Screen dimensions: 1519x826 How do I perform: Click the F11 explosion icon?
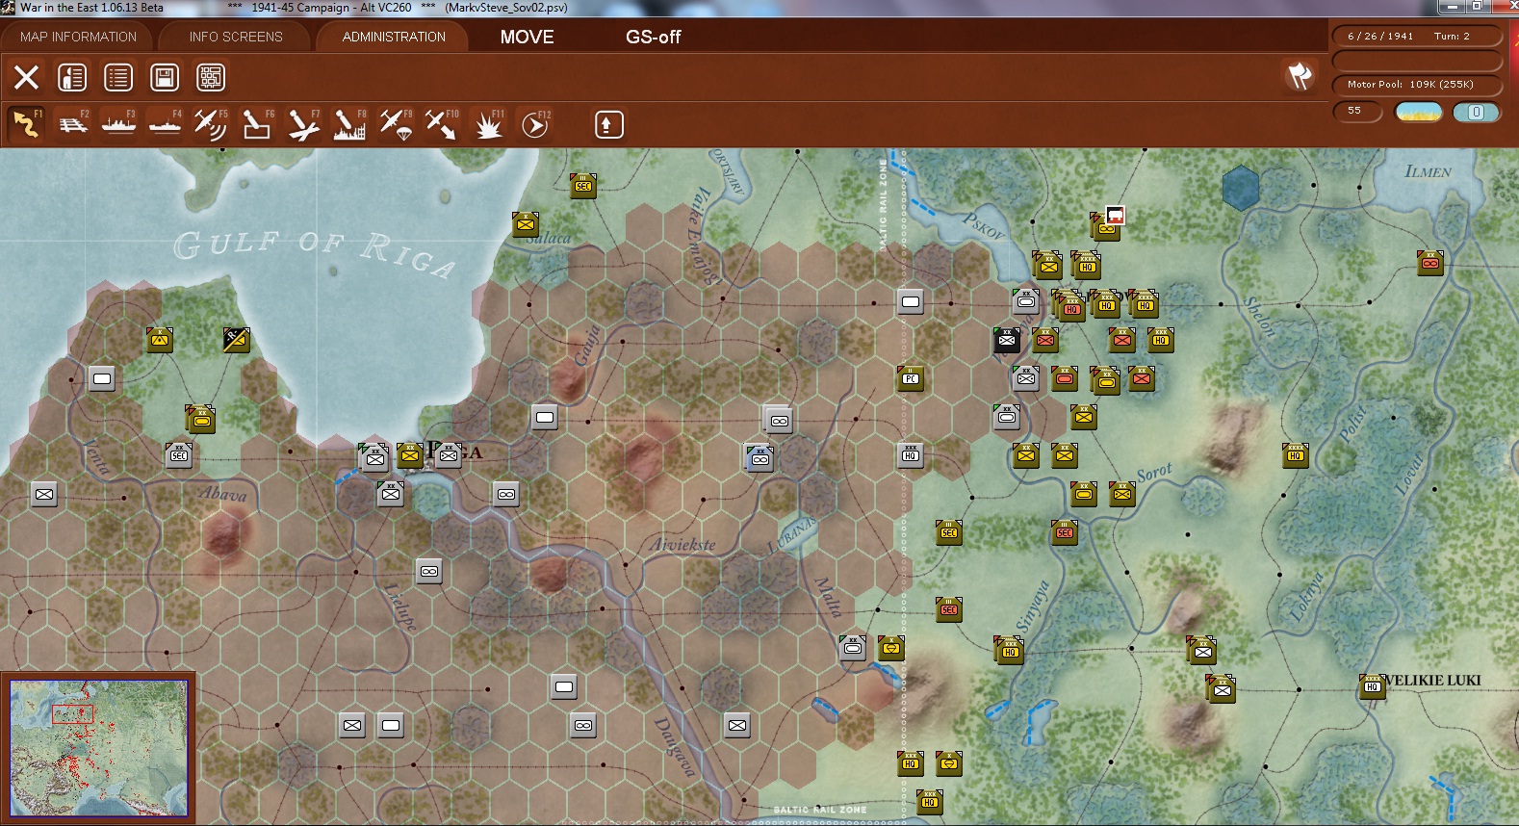(488, 124)
